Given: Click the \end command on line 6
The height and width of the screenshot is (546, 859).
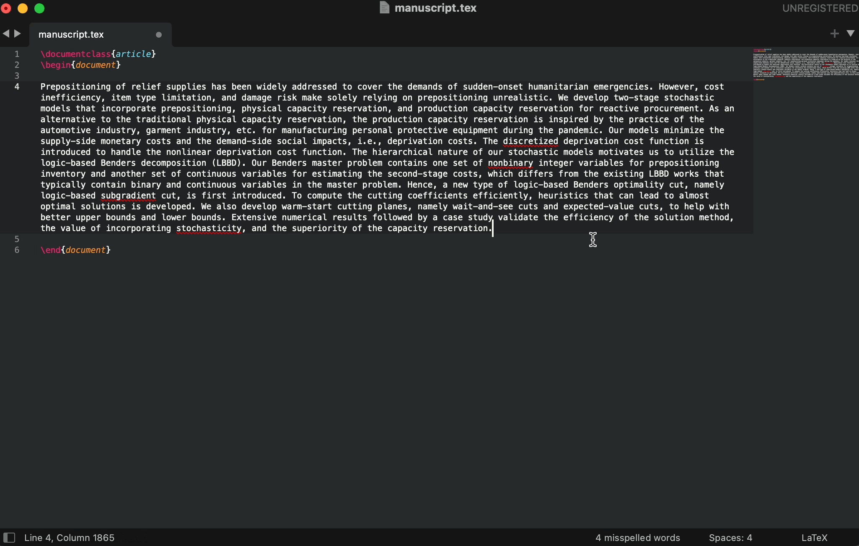Looking at the screenshot, I should pyautogui.click(x=51, y=250).
